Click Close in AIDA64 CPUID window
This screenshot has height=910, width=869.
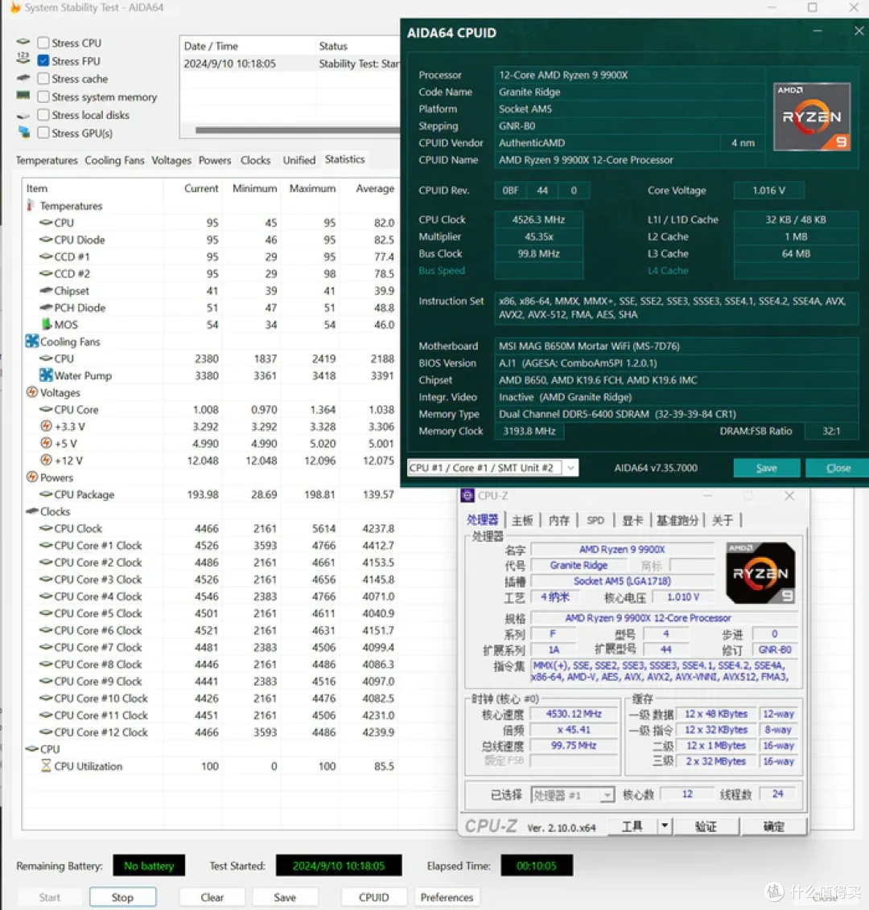point(838,468)
